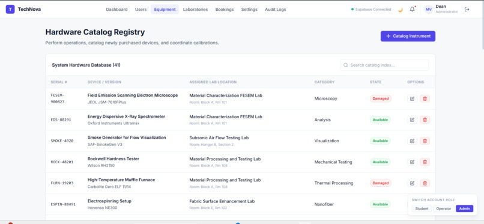Click the Mechanical Testing category cell
484x224 pixels.
click(333, 162)
